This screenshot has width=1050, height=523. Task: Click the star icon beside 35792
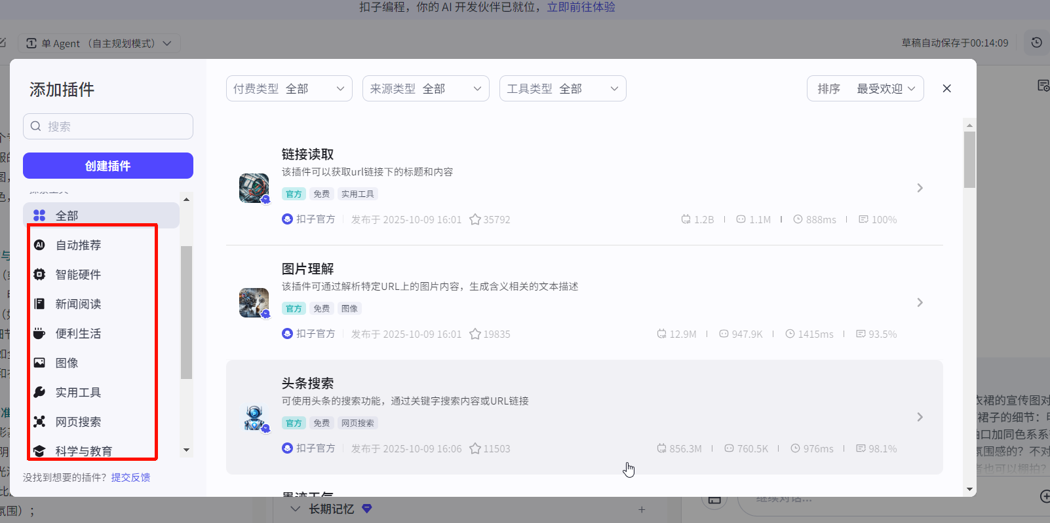(x=475, y=219)
